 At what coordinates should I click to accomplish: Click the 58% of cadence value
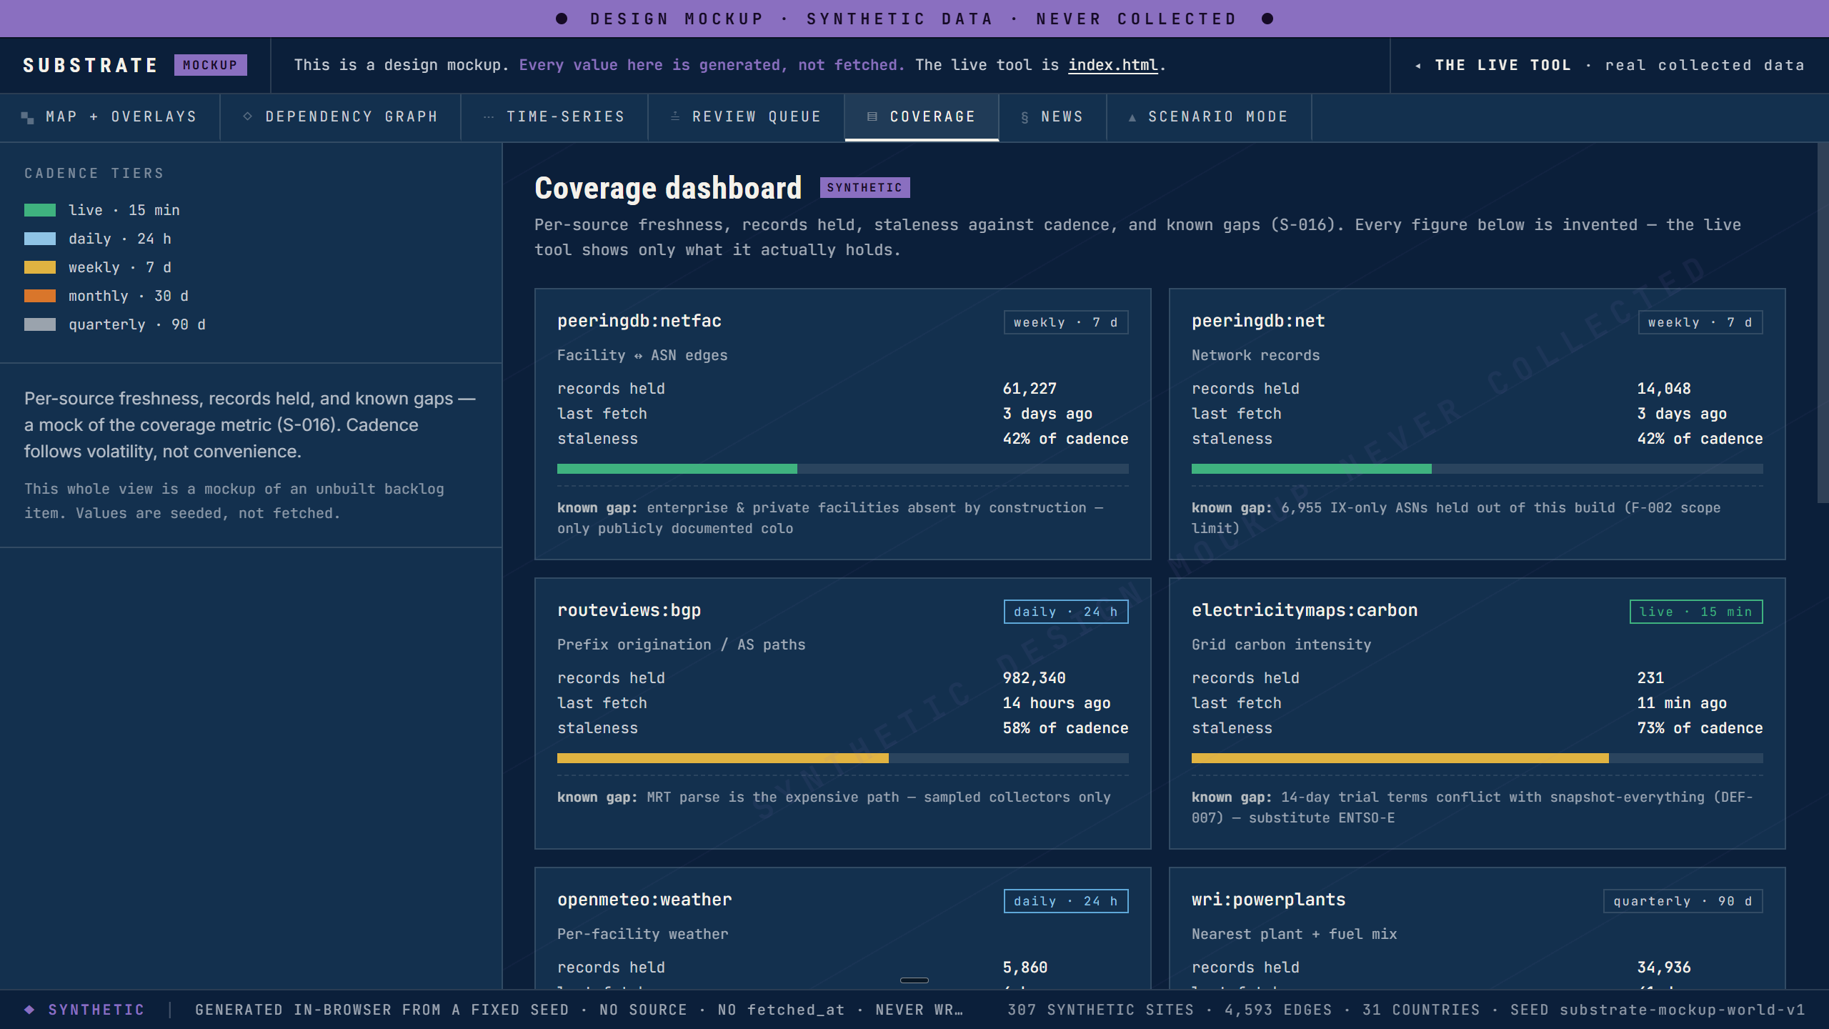[1065, 728]
